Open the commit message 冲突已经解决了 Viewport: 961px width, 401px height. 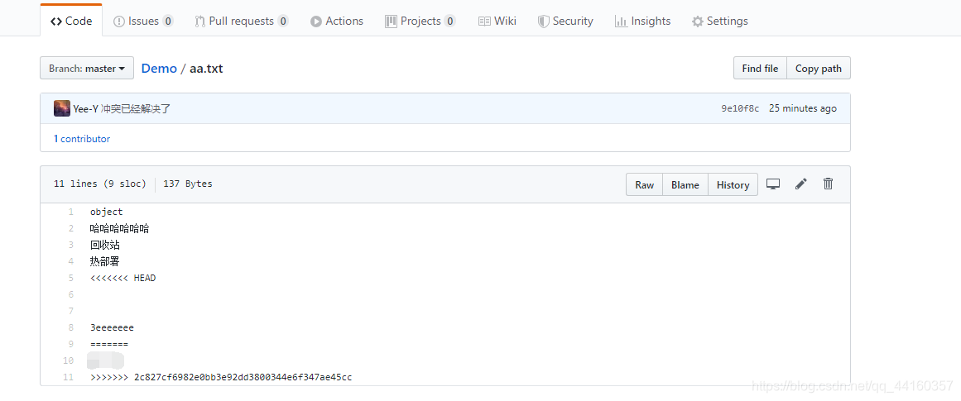[x=136, y=108]
